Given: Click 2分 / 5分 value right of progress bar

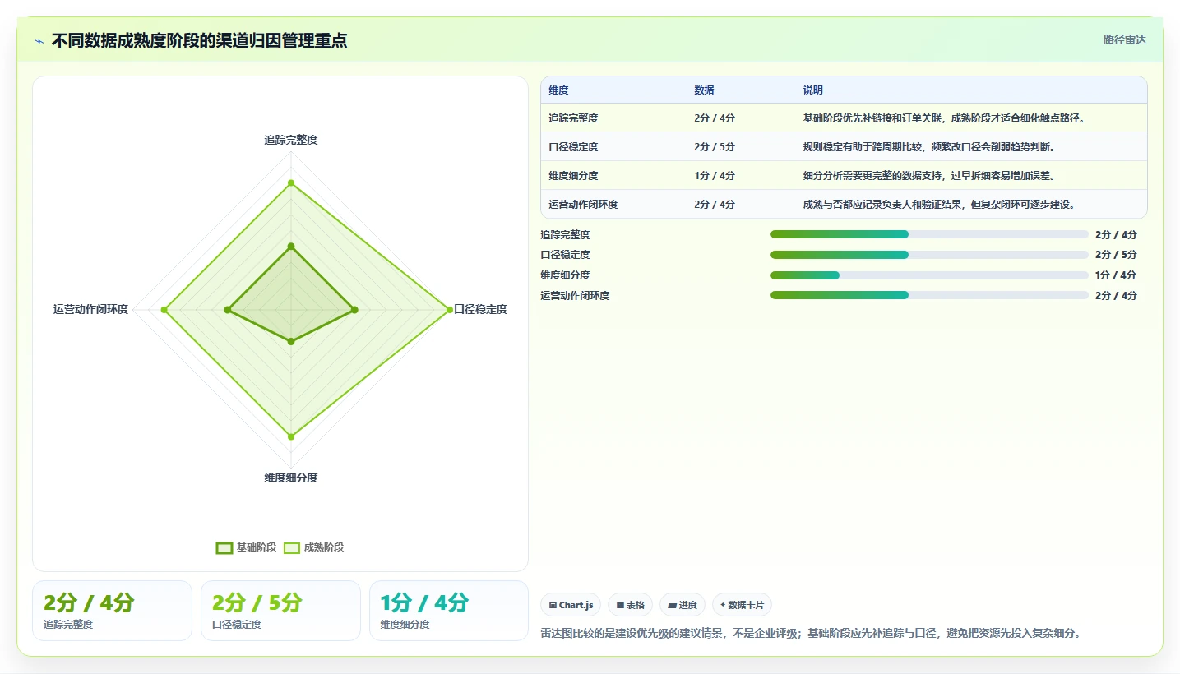Looking at the screenshot, I should pos(1116,255).
